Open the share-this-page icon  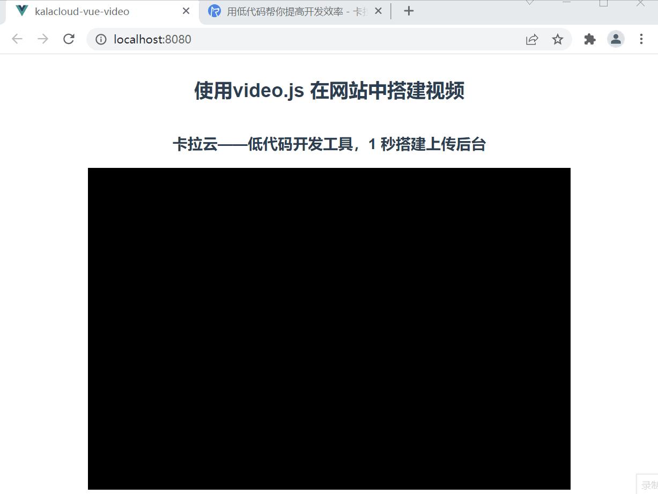coord(532,39)
